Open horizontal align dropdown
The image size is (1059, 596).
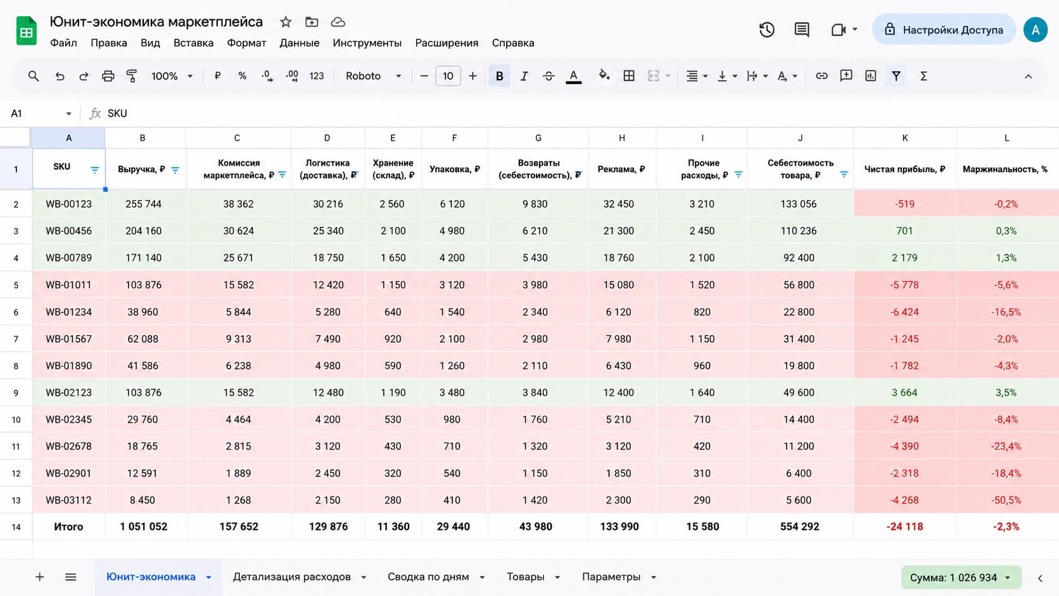697,76
